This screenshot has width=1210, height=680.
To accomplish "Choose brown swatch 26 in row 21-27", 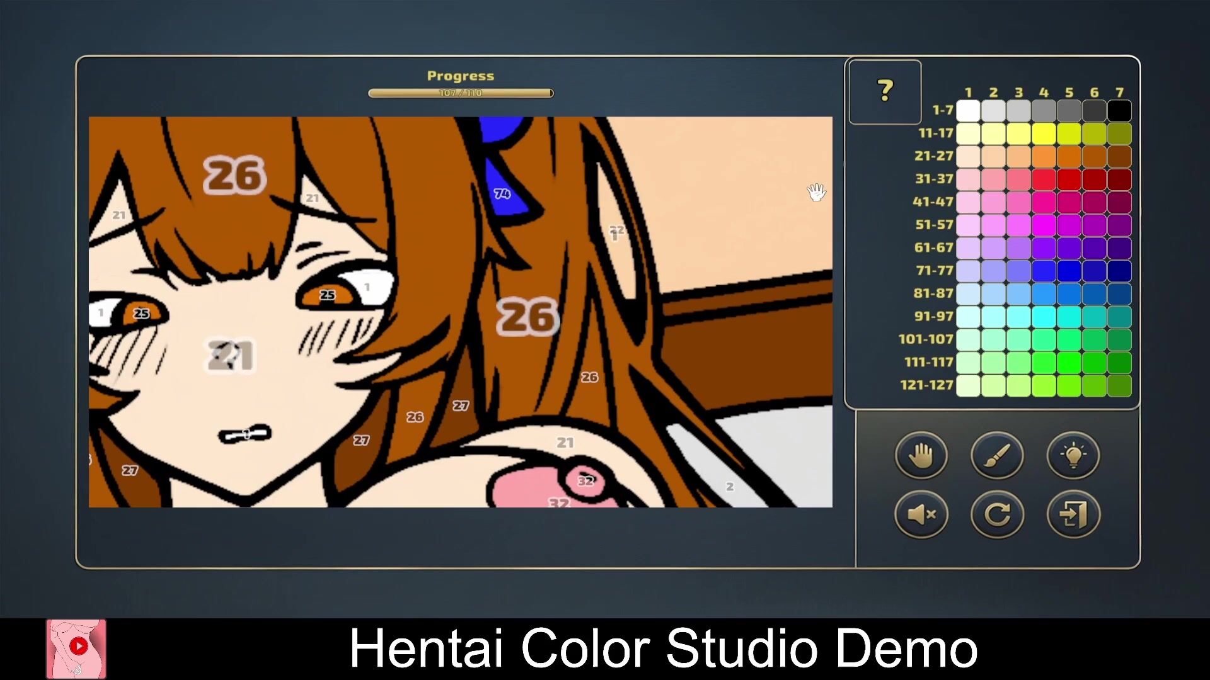I will point(1094,156).
